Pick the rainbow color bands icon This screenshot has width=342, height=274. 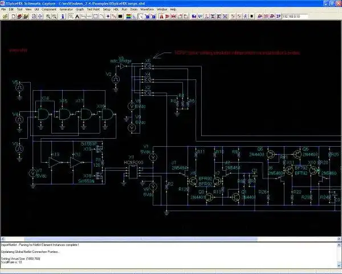128,17
